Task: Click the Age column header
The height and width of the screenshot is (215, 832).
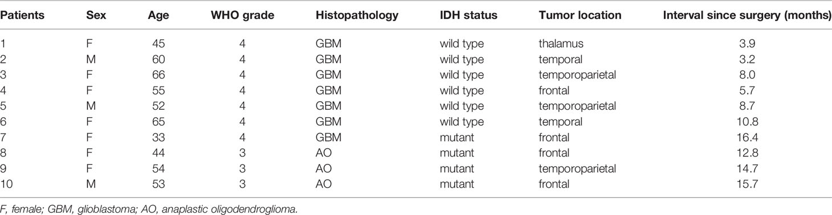Action: (157, 15)
